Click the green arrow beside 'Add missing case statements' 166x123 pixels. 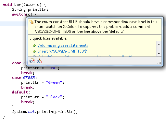click(x=34, y=45)
